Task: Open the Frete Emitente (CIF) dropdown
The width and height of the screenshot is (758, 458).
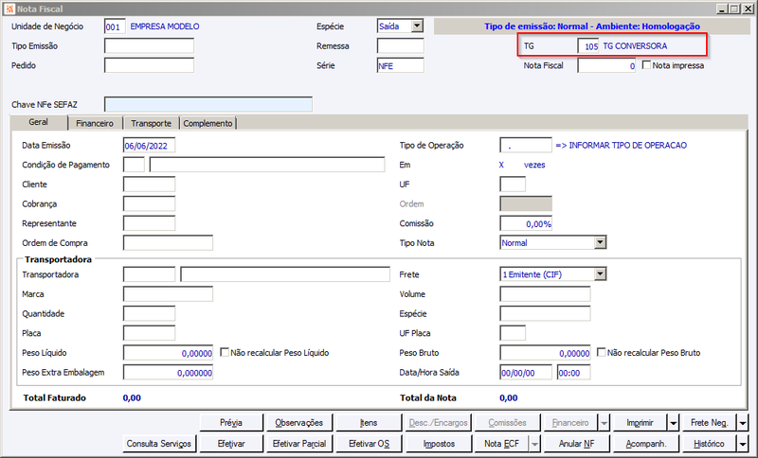Action: click(x=600, y=274)
